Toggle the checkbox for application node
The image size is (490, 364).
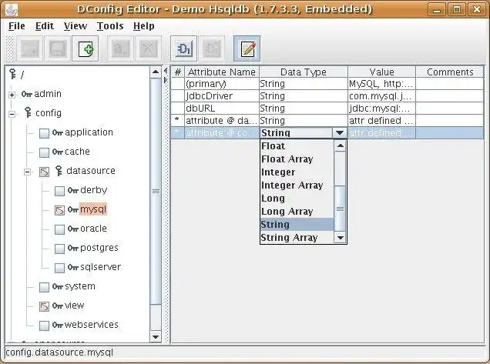(x=44, y=133)
